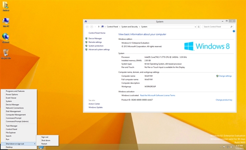This screenshot has width=246, height=150.
Task: Select the Network desktop icon
Action: [x=6, y=38]
